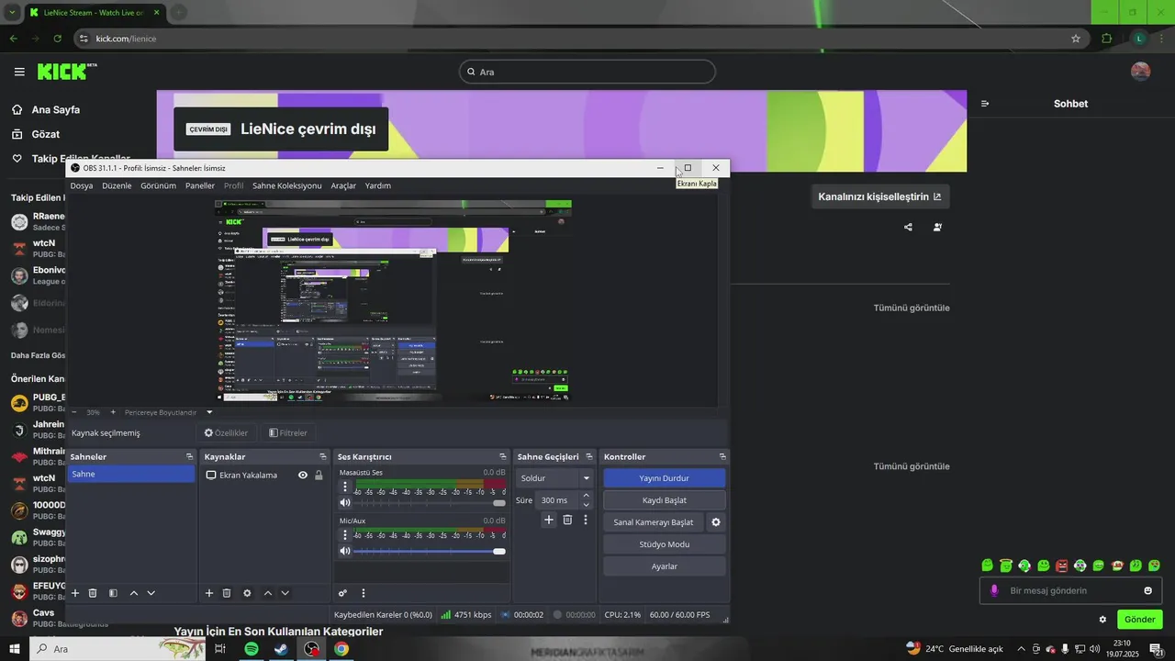This screenshot has width=1175, height=661.
Task: Open transition properties three-dot menu
Action: pos(586,520)
